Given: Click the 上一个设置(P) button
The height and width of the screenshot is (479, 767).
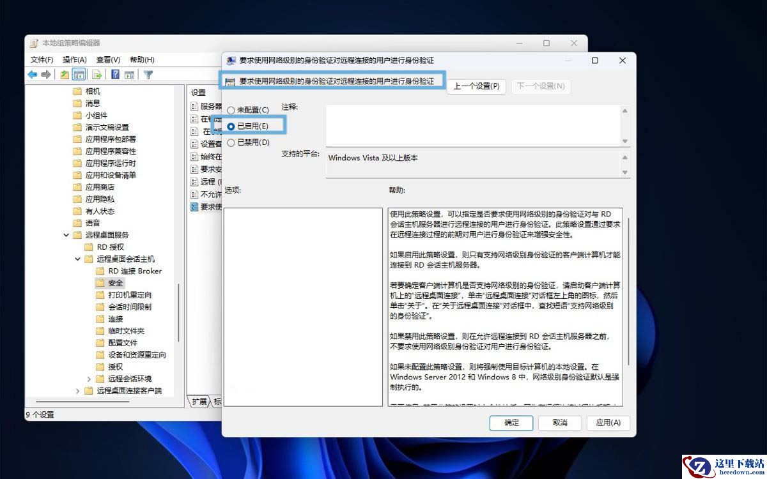Looking at the screenshot, I should pyautogui.click(x=477, y=86).
